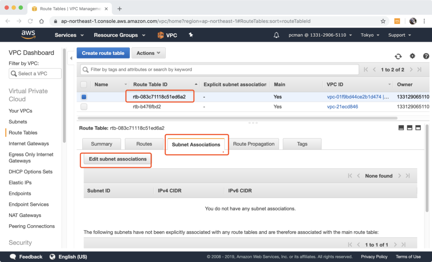Expand the Services dropdown
The height and width of the screenshot is (262, 432).
[x=69, y=35]
